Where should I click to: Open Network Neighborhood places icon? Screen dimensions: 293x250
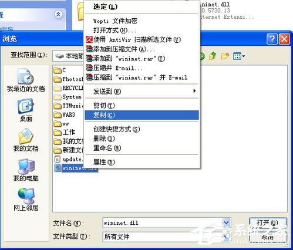[26, 200]
